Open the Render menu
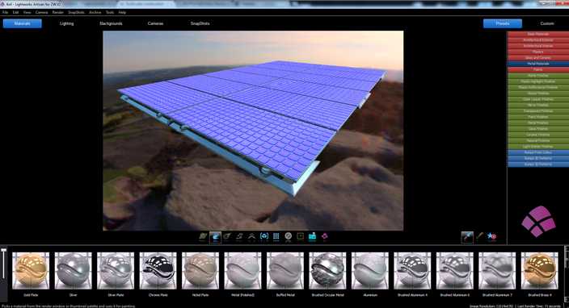 (x=57, y=12)
